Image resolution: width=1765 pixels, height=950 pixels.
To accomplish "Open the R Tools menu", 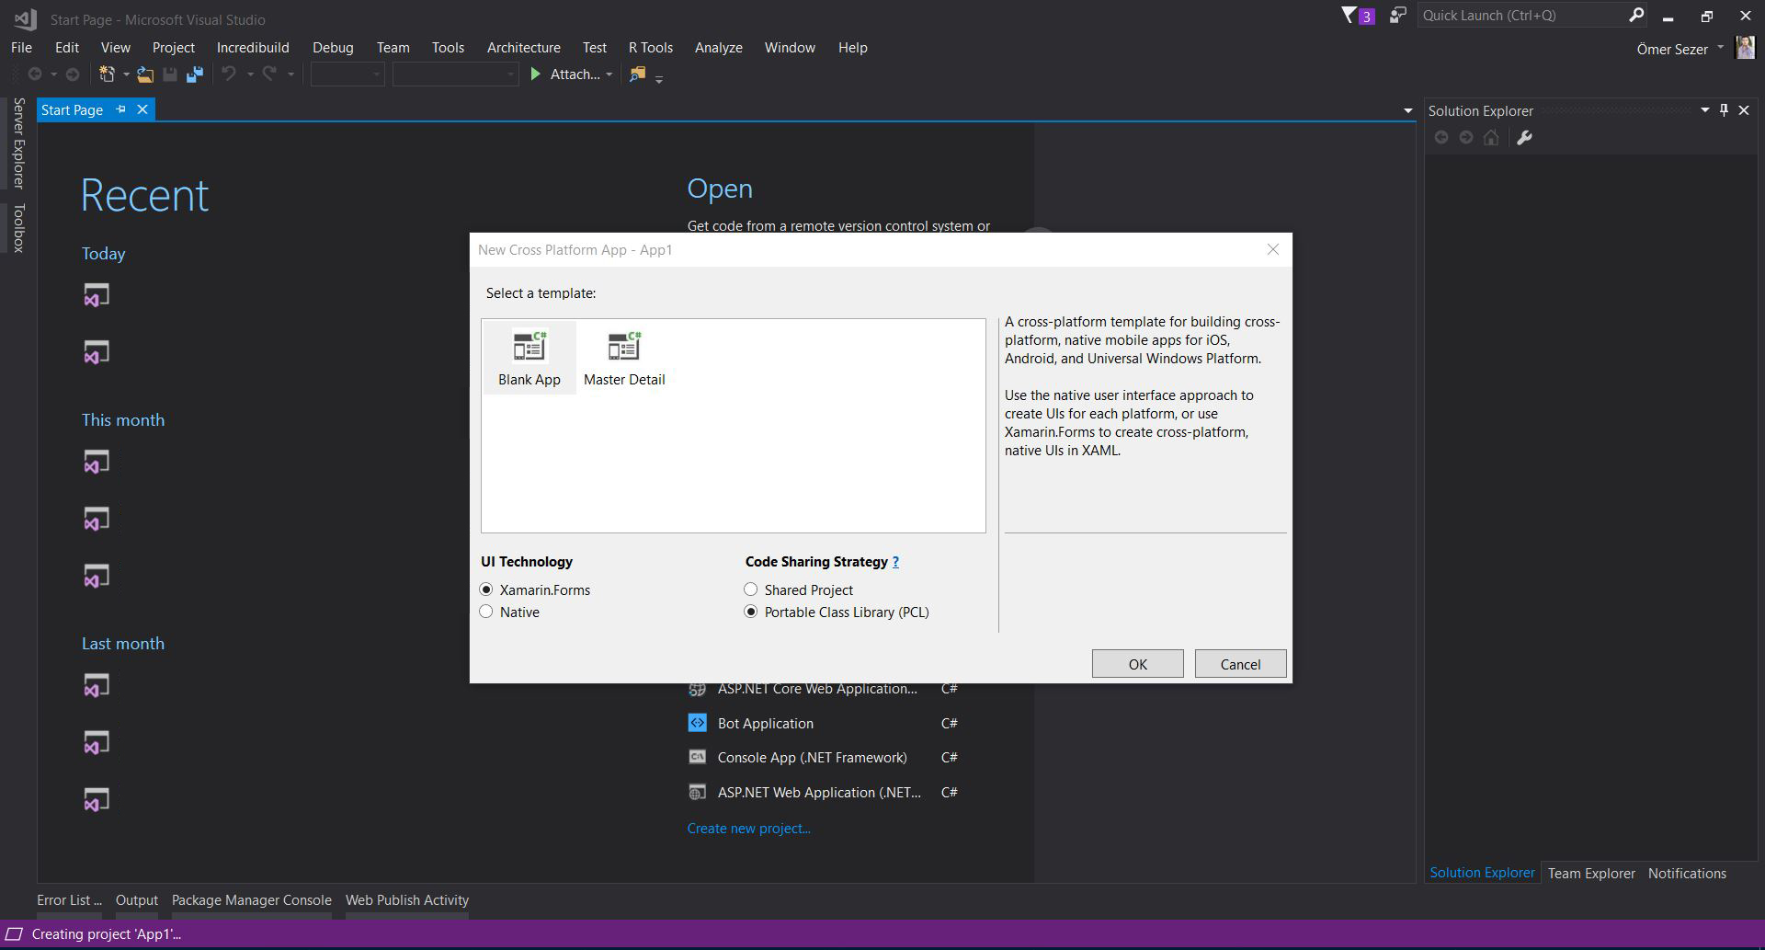I will pos(651,48).
